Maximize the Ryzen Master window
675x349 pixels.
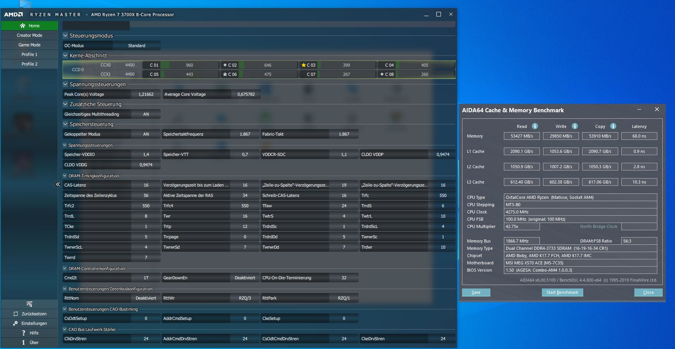point(439,14)
